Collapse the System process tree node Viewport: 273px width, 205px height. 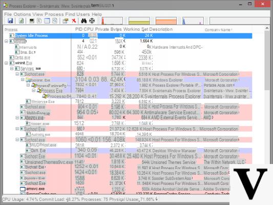(6, 42)
